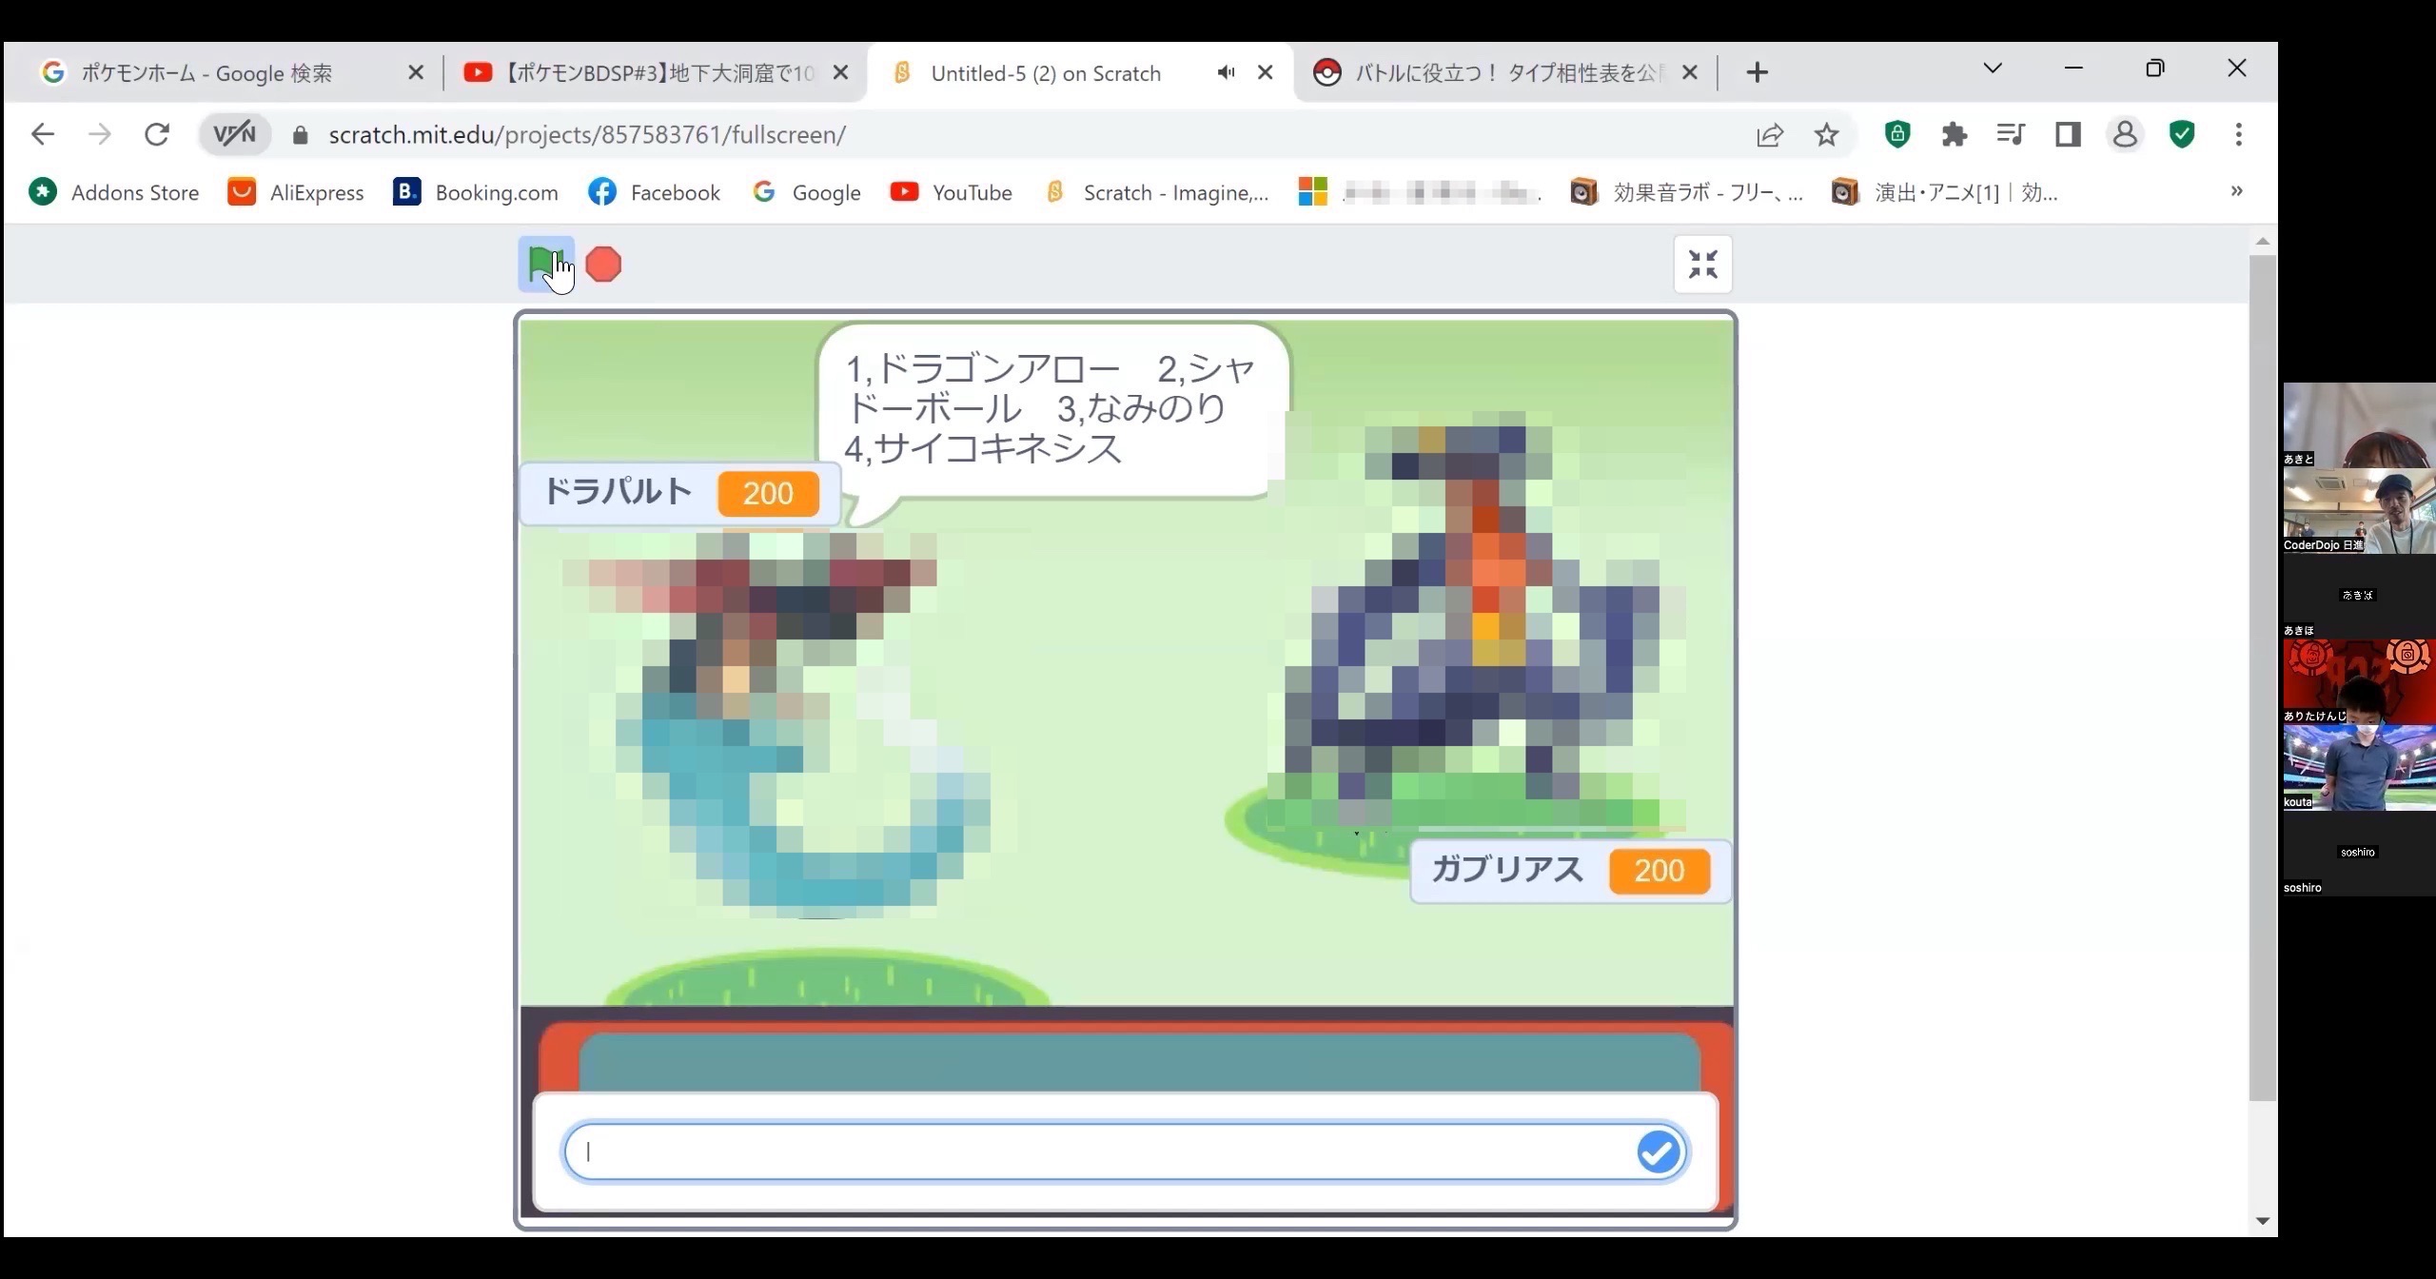Screen dimensions: 2436x1279
Task: Click the scratch.mit.edu URL address bar
Action: pyautogui.click(x=587, y=134)
